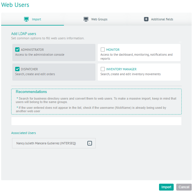Click the ADMINISTRATOR role label text
194x192 pixels.
tap(32, 50)
